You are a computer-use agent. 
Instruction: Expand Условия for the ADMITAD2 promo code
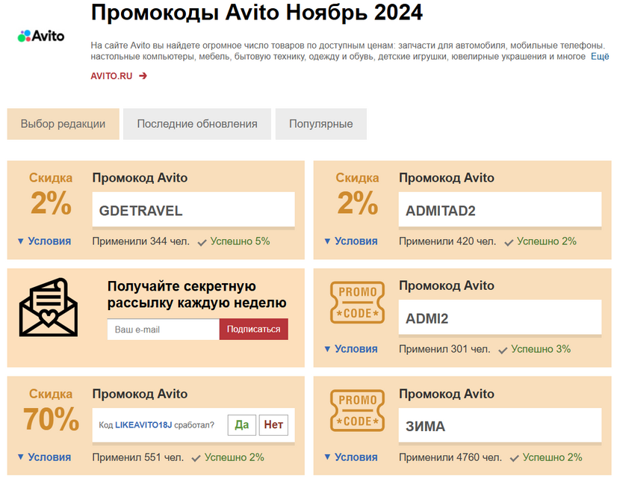tap(351, 241)
